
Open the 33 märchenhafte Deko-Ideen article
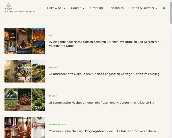pyautogui.click(x=104, y=74)
